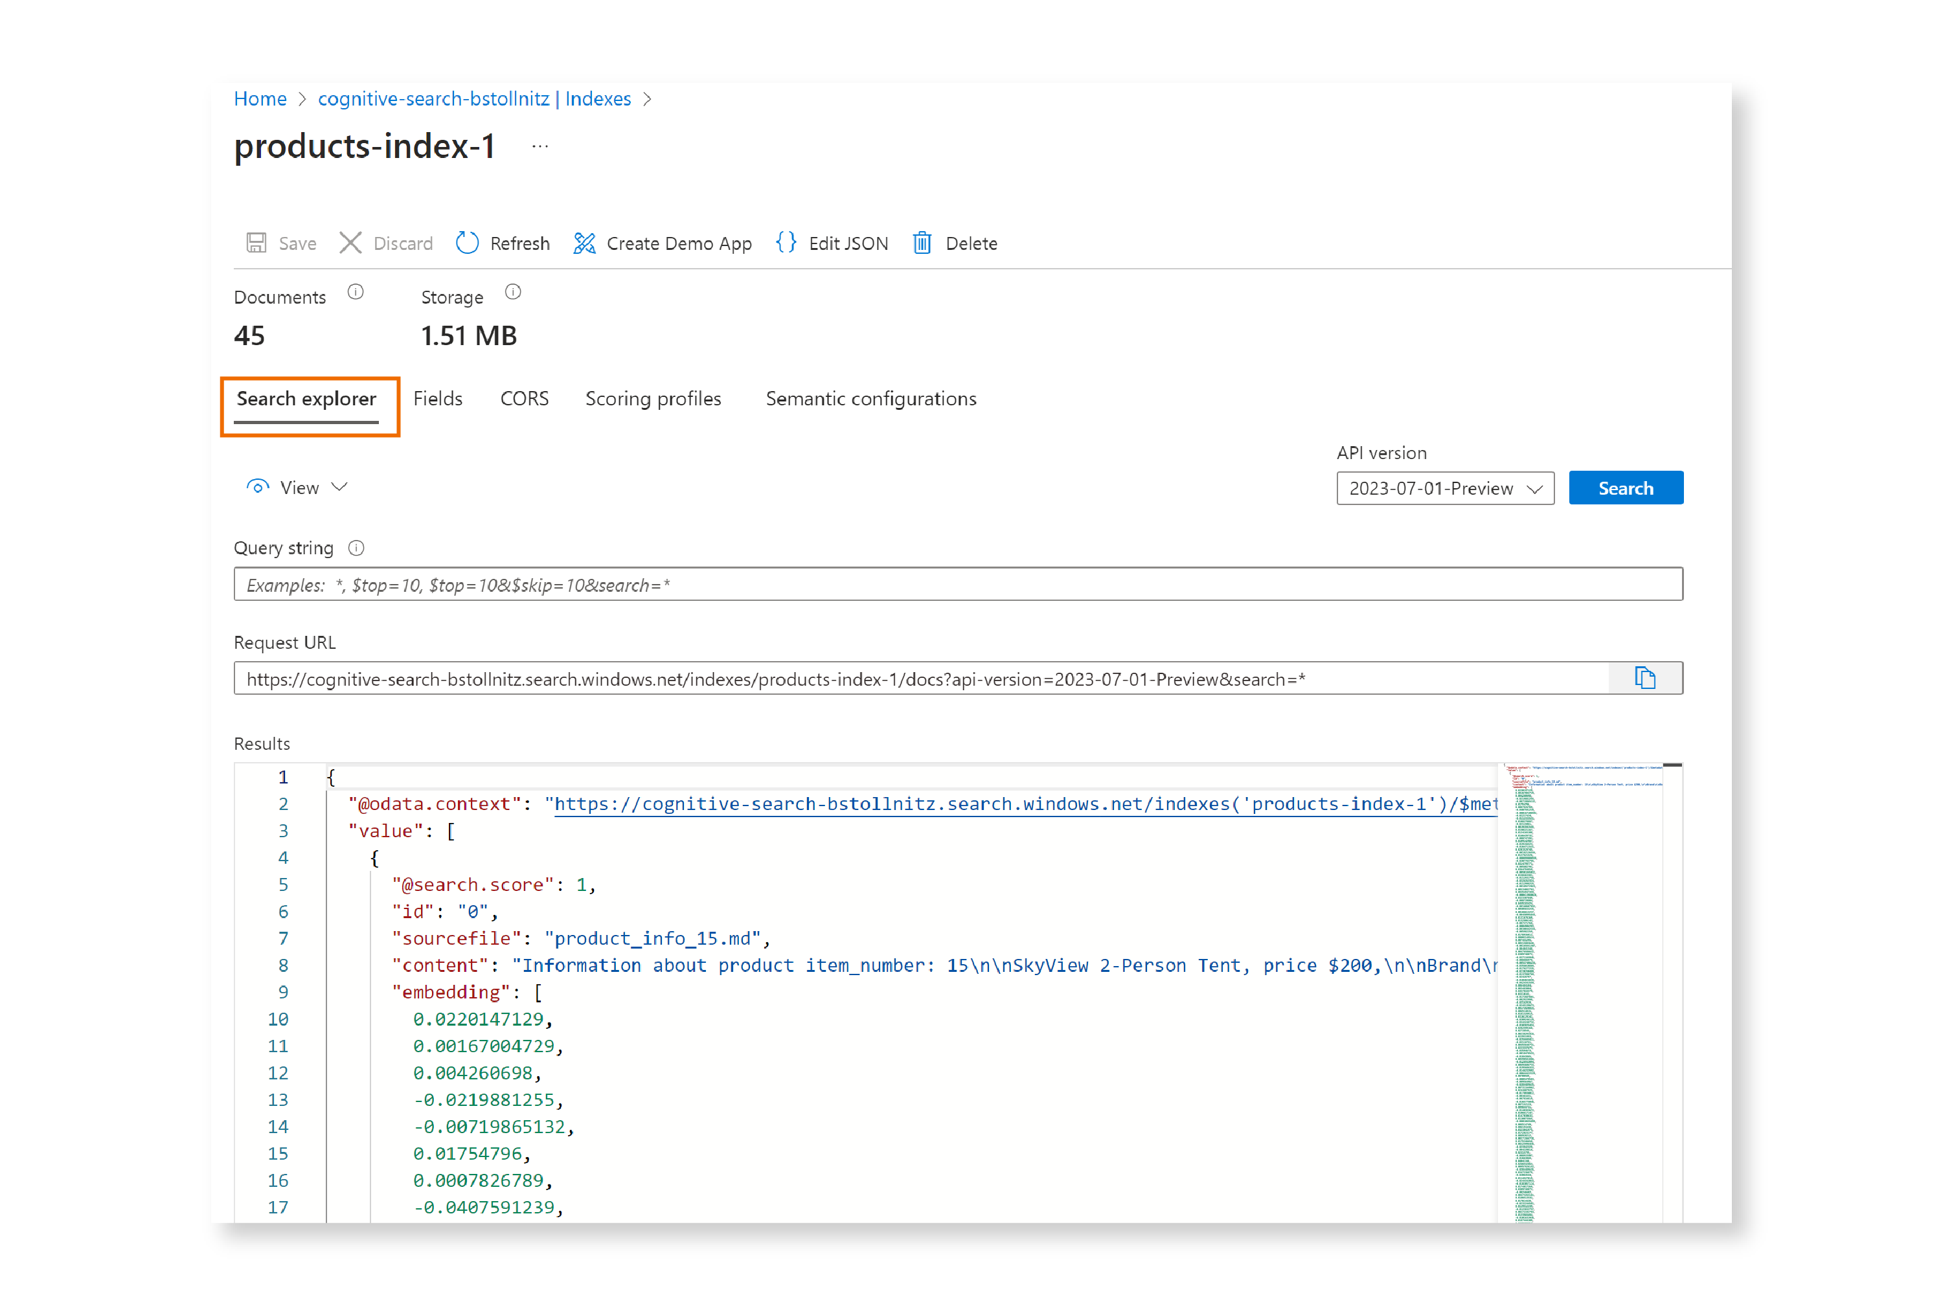Open the API version dropdown

(x=1445, y=488)
